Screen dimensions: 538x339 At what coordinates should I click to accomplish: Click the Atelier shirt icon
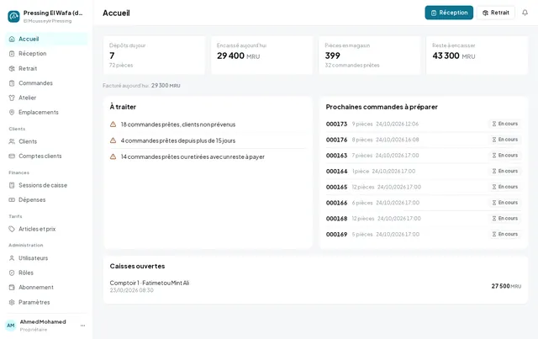(12, 98)
